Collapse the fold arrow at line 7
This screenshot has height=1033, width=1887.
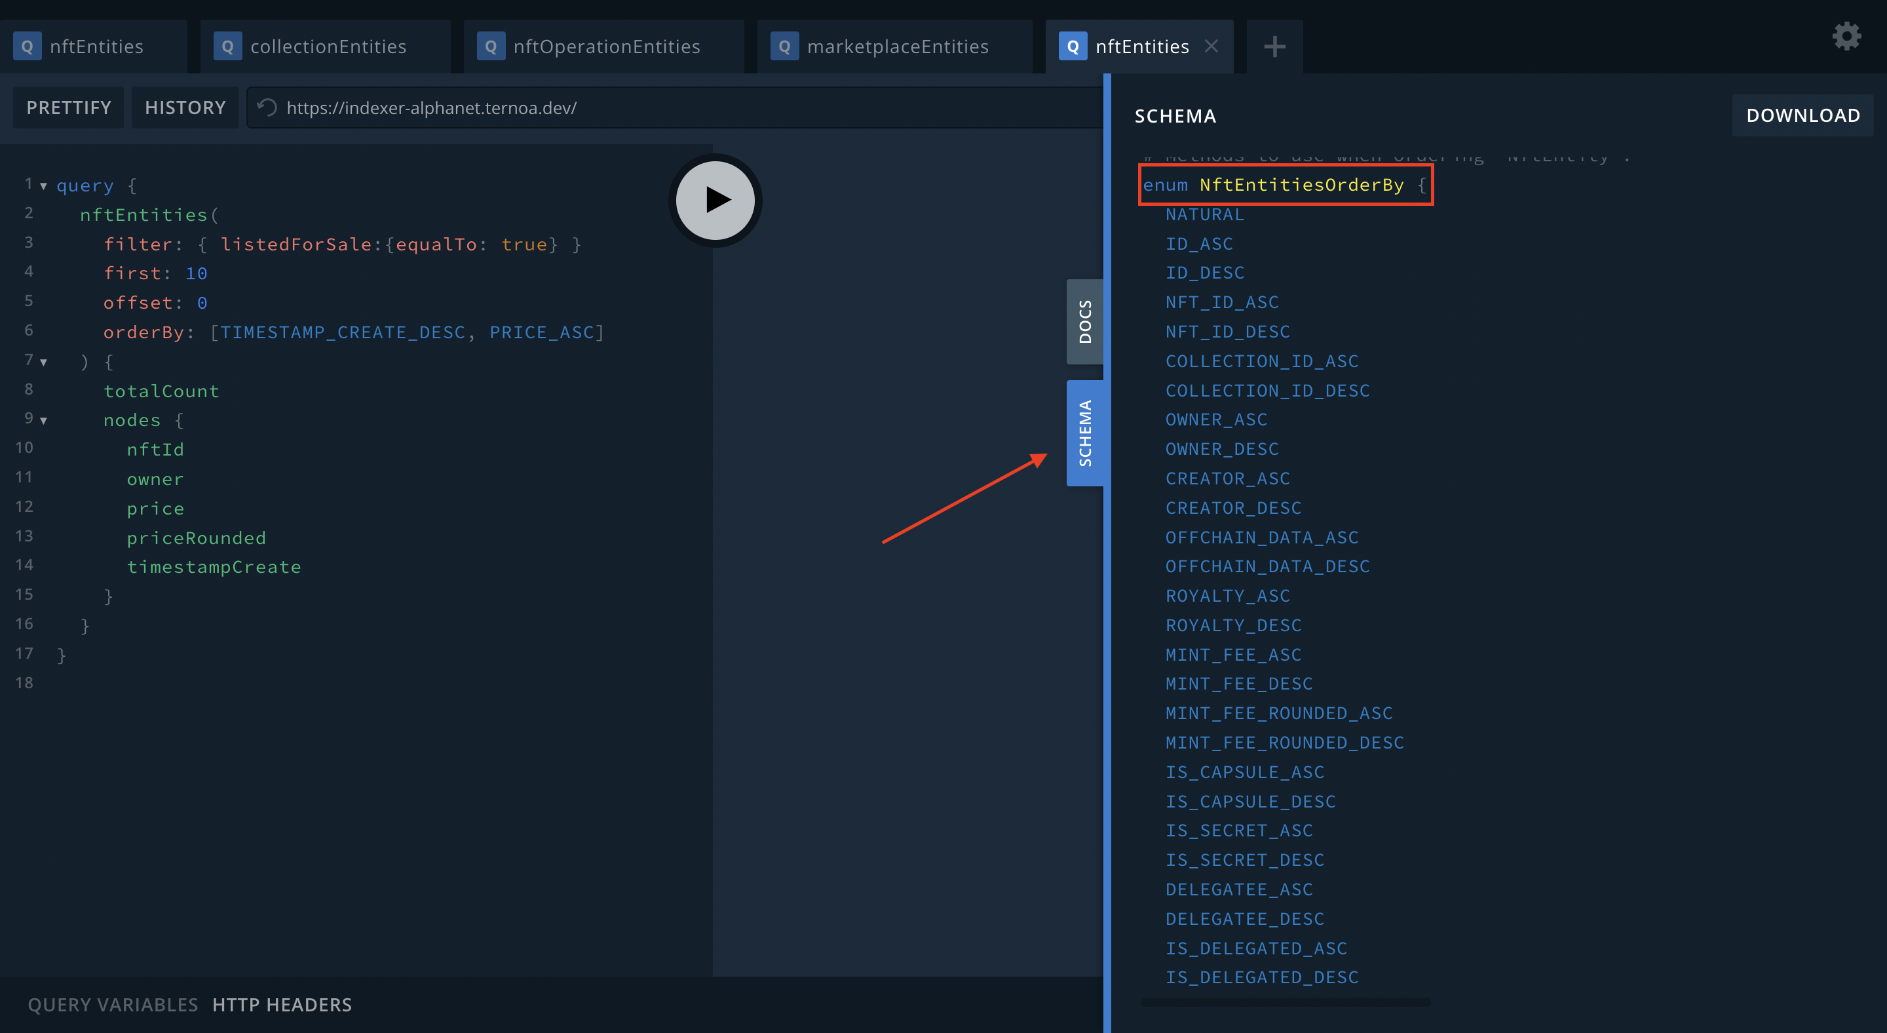(44, 362)
